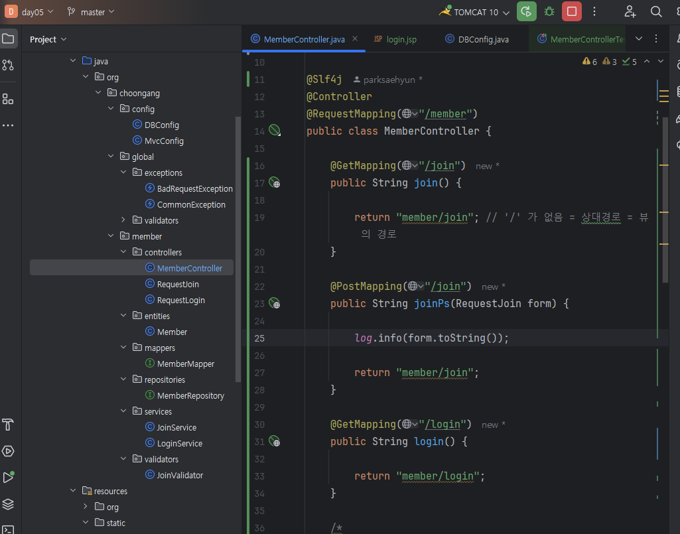The width and height of the screenshot is (680, 534).
Task: Open the Services tool window icon
Action: 8,451
